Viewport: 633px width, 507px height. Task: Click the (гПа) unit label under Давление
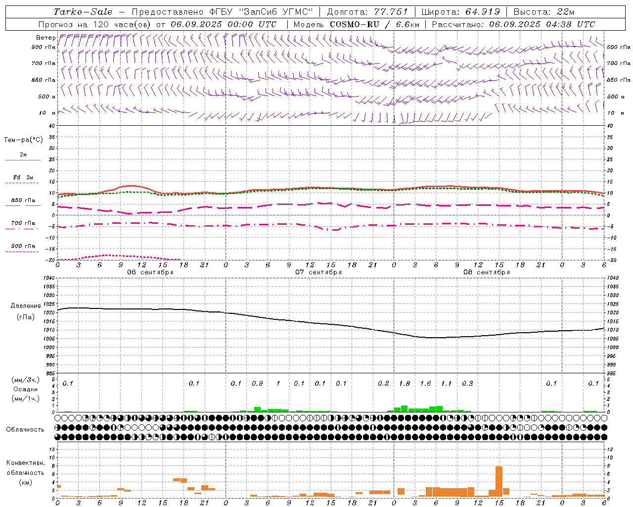(x=25, y=317)
